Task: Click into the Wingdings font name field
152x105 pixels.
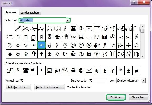Action: pyautogui.click(x=43, y=21)
